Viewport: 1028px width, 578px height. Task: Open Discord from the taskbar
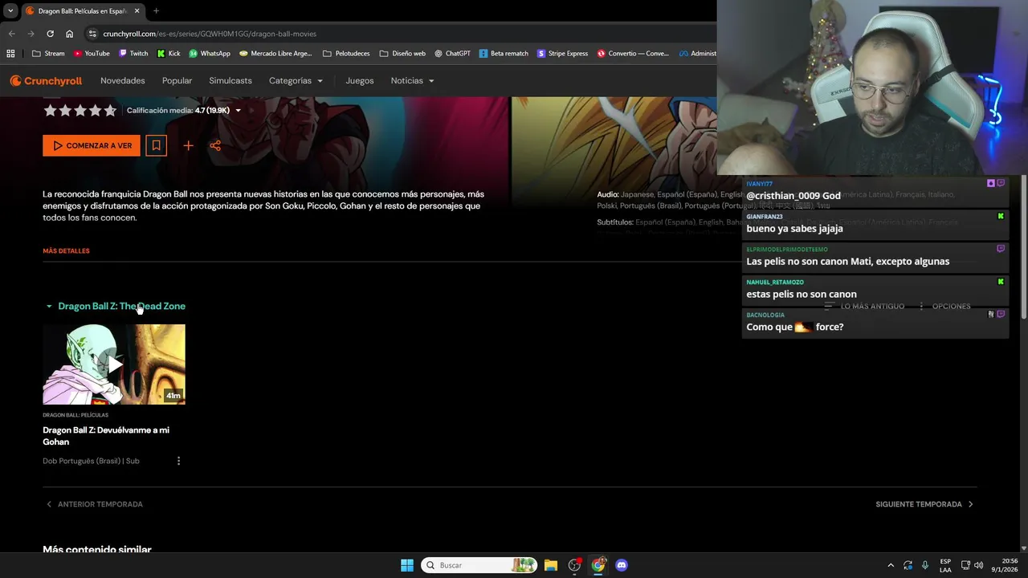[622, 565]
